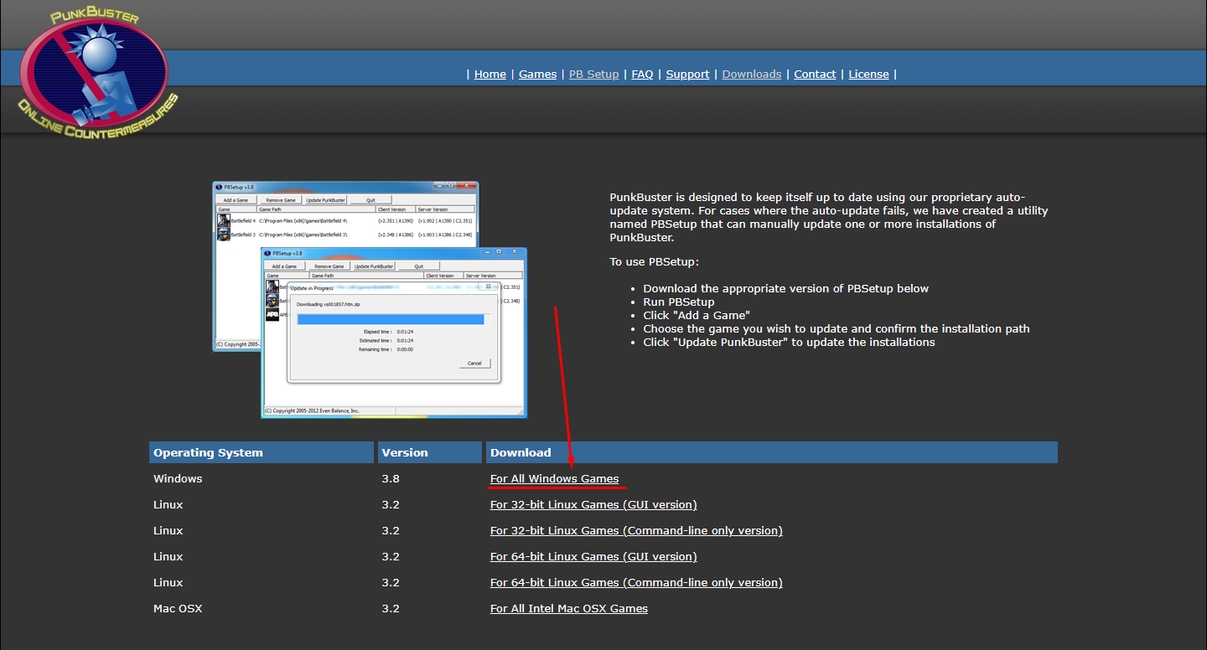1207x650 pixels.
Task: Click the "To use PBSetup:" text
Action: tap(654, 262)
